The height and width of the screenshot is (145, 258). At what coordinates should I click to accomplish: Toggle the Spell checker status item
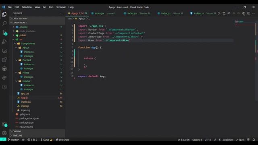tap(240, 140)
